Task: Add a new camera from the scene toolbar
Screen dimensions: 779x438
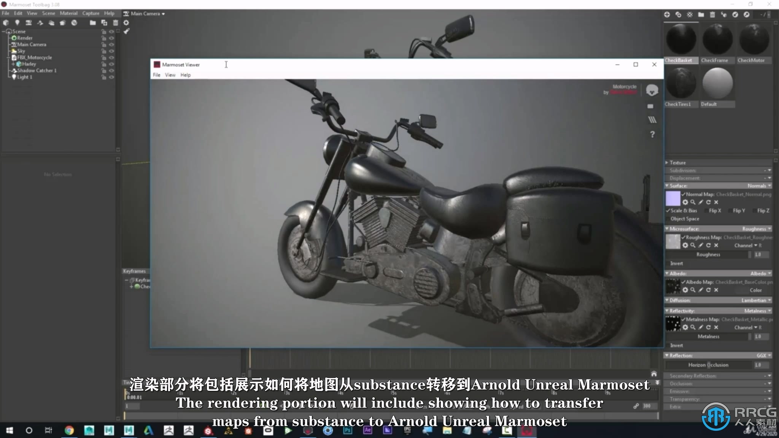Action: 29,23
